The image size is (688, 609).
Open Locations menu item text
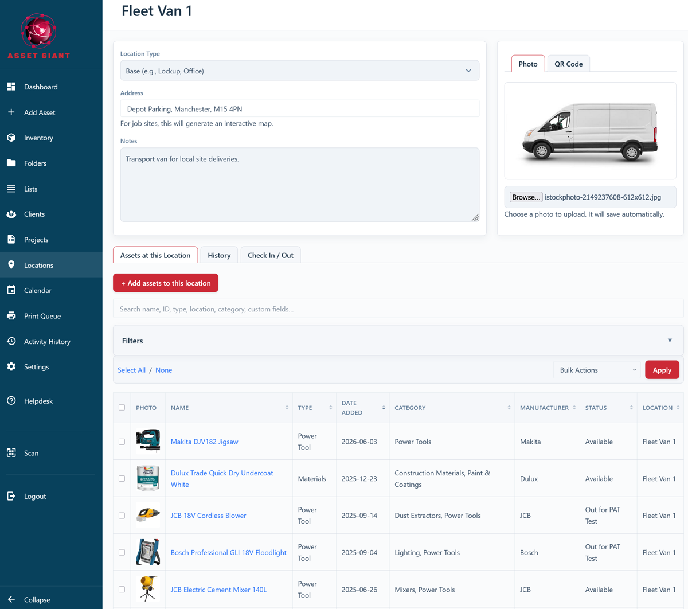[38, 265]
